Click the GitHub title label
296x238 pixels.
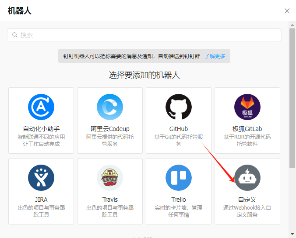coord(179,129)
